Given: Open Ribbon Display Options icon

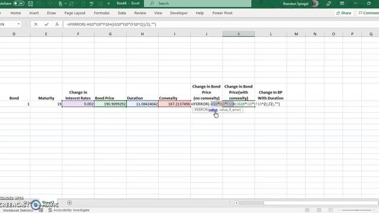Looking at the screenshot, I should pyautogui.click(x=342, y=4).
